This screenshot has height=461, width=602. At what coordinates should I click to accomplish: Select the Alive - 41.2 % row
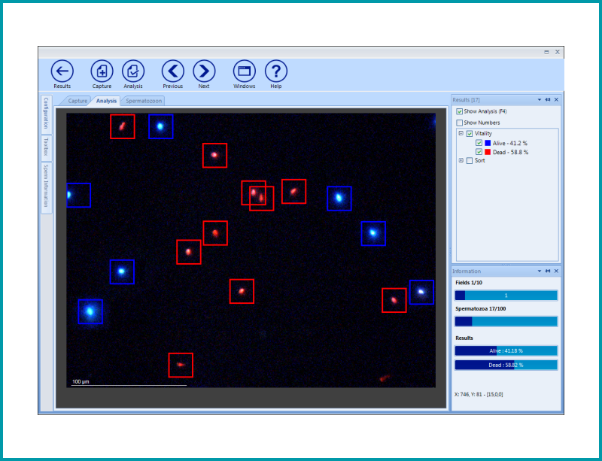(510, 143)
